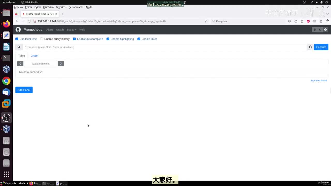The image size is (331, 186).
Task: Toggle the Firefox sidebar icon
Action: coord(314,21)
